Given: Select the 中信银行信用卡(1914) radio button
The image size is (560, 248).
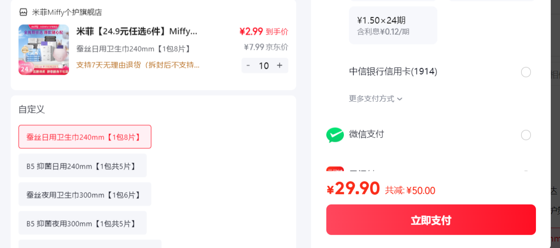Looking at the screenshot, I should tap(526, 72).
